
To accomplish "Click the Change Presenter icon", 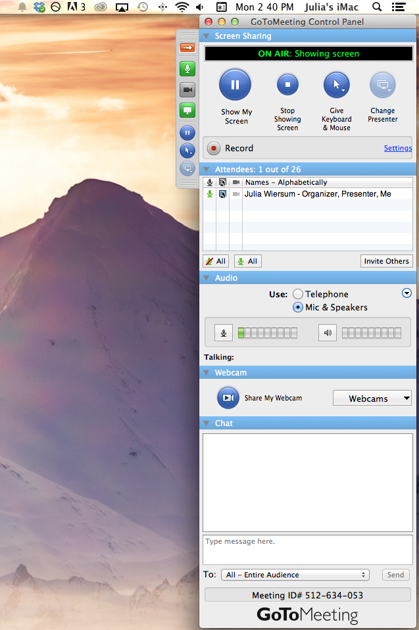I will click(383, 85).
